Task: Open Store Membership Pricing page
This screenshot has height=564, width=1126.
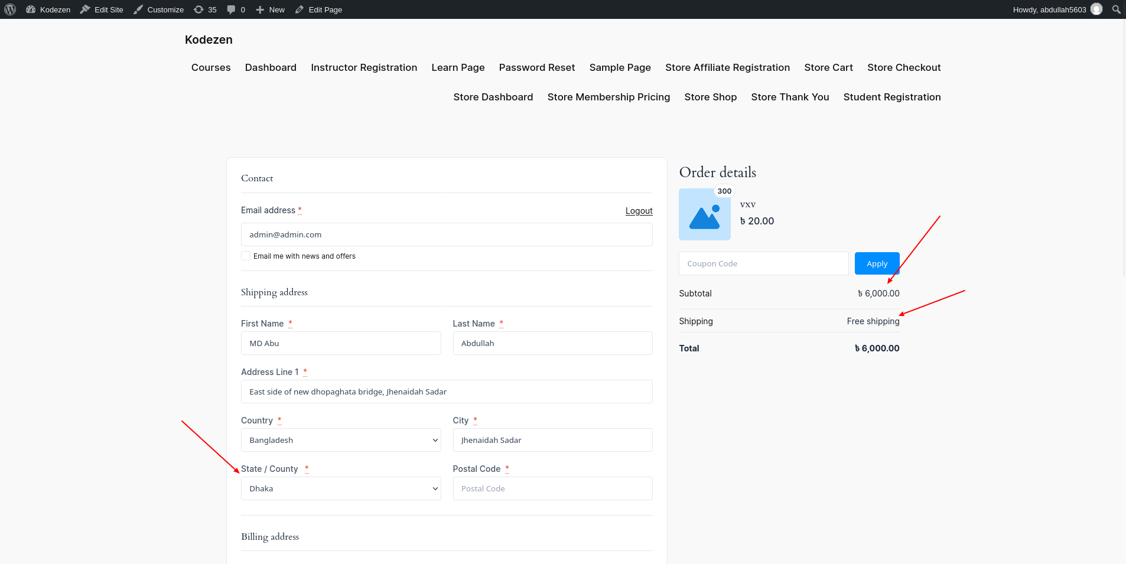Action: (608, 97)
